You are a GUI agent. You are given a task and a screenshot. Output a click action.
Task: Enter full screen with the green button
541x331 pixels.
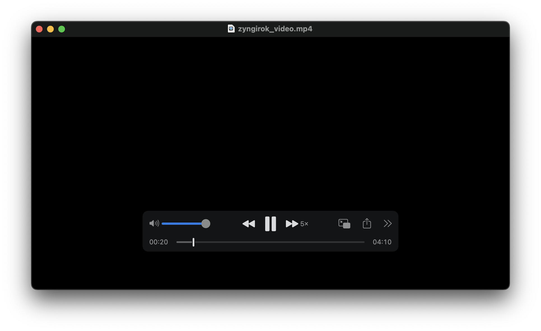(x=62, y=29)
